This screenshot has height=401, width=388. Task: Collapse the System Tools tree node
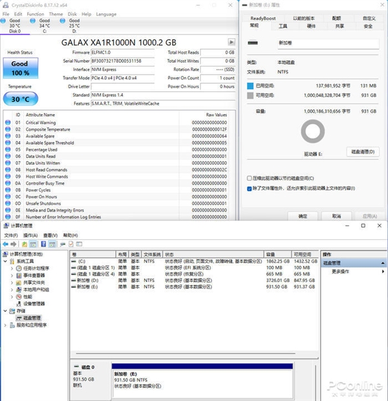click(x=5, y=261)
